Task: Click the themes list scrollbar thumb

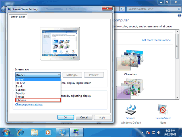Action: click(177, 46)
